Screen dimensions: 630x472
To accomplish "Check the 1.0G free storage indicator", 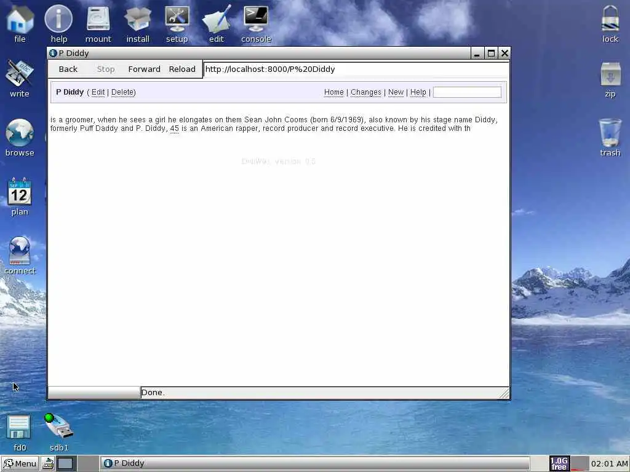I will [559, 463].
